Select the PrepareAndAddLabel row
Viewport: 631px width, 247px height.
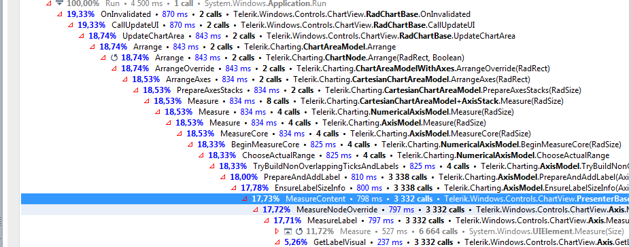click(326, 177)
